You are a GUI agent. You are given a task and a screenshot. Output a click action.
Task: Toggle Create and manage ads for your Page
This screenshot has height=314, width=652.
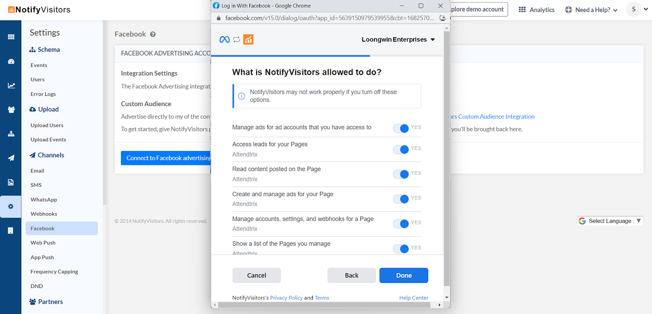coord(401,199)
